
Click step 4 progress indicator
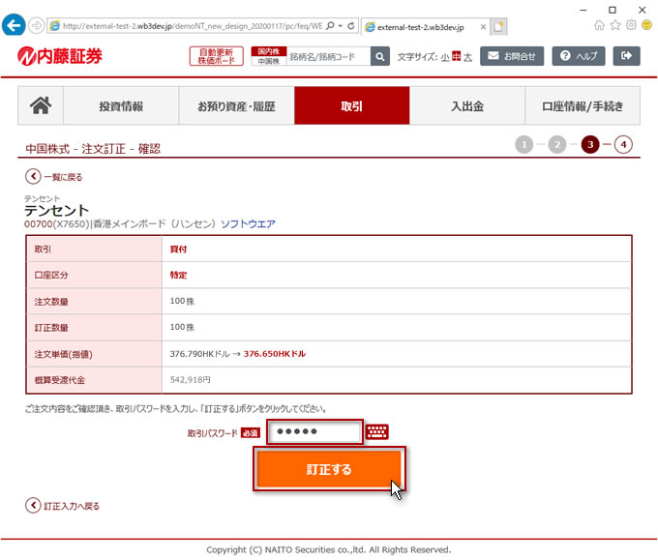tap(623, 145)
